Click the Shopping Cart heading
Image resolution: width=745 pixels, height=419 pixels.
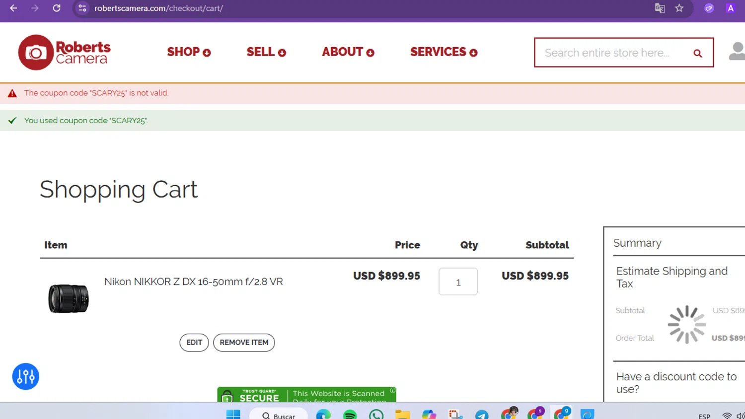click(x=119, y=190)
